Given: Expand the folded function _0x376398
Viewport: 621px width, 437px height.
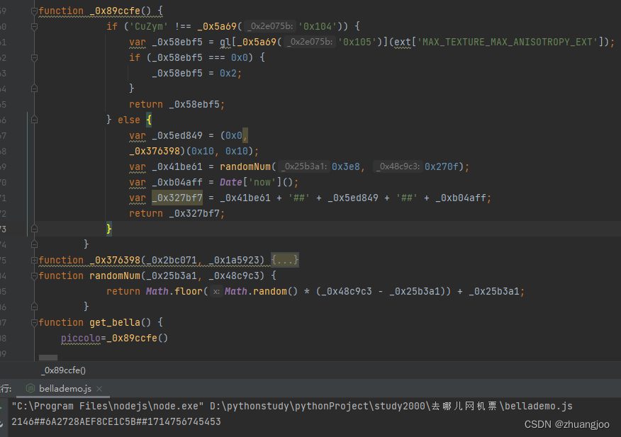Looking at the screenshot, I should pos(35,260).
